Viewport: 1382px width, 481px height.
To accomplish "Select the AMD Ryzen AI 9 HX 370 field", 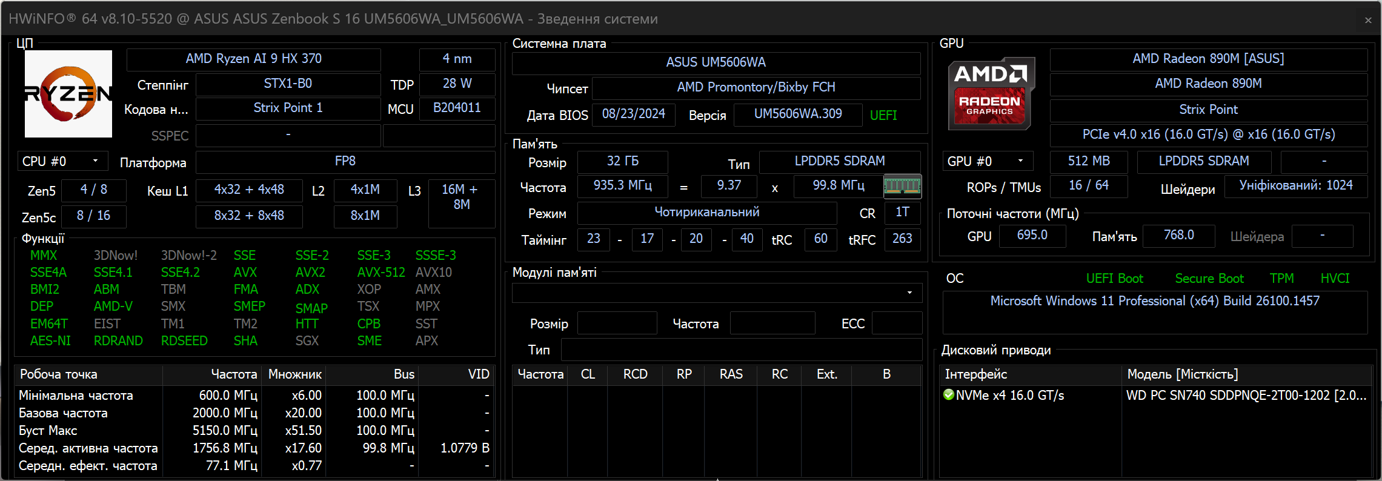I will [x=254, y=59].
